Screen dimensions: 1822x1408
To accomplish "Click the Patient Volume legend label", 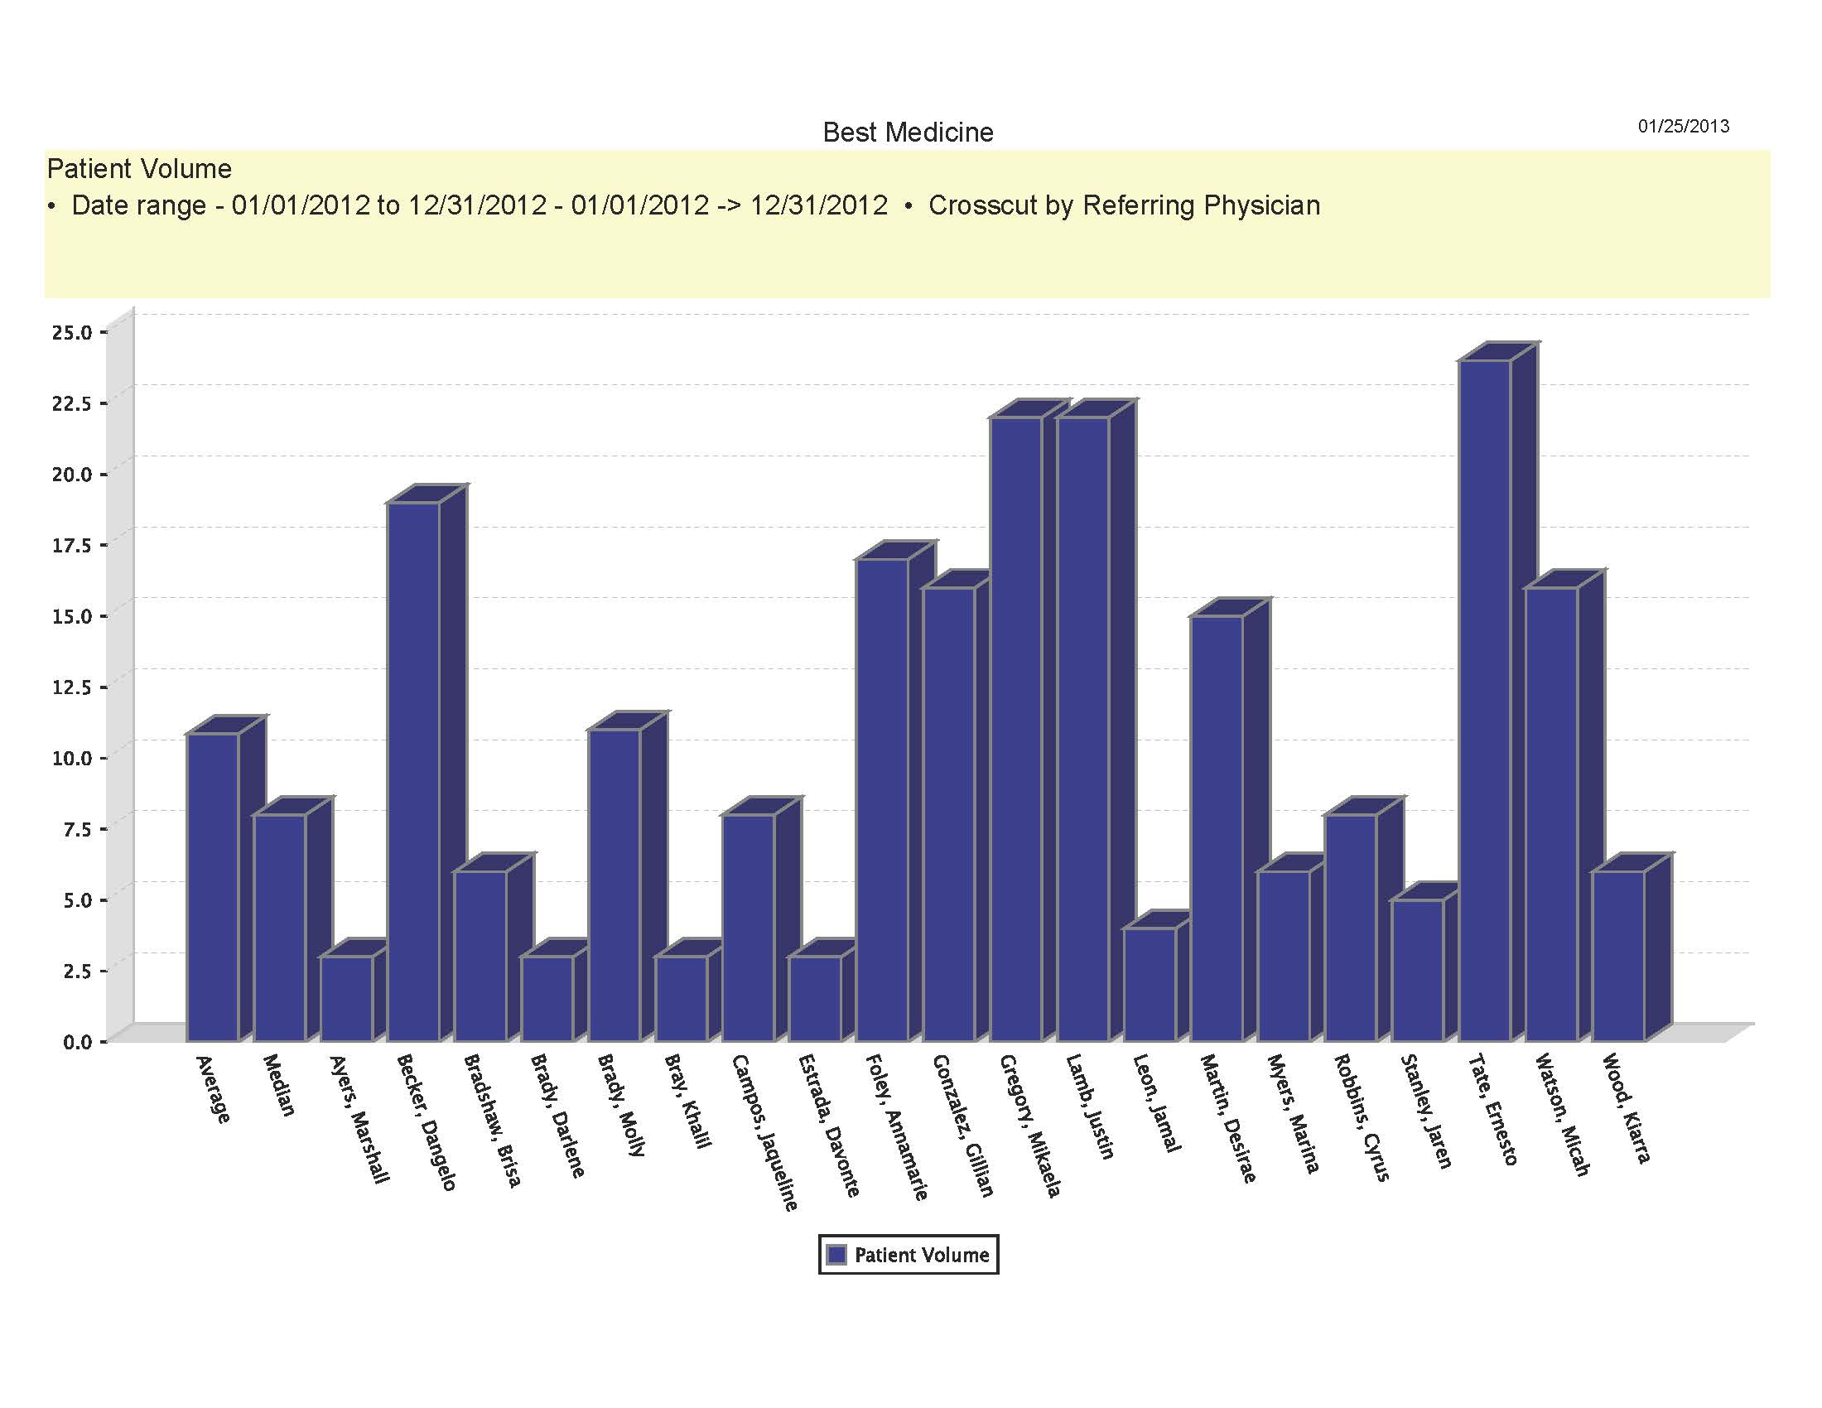I will point(922,1255).
